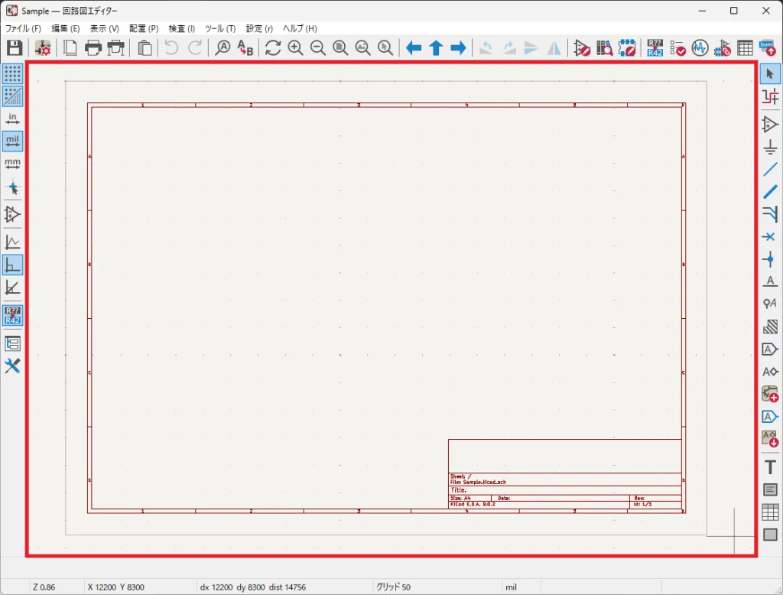The height and width of the screenshot is (595, 783).
Task: Select the add junction tool
Action: pyautogui.click(x=770, y=259)
